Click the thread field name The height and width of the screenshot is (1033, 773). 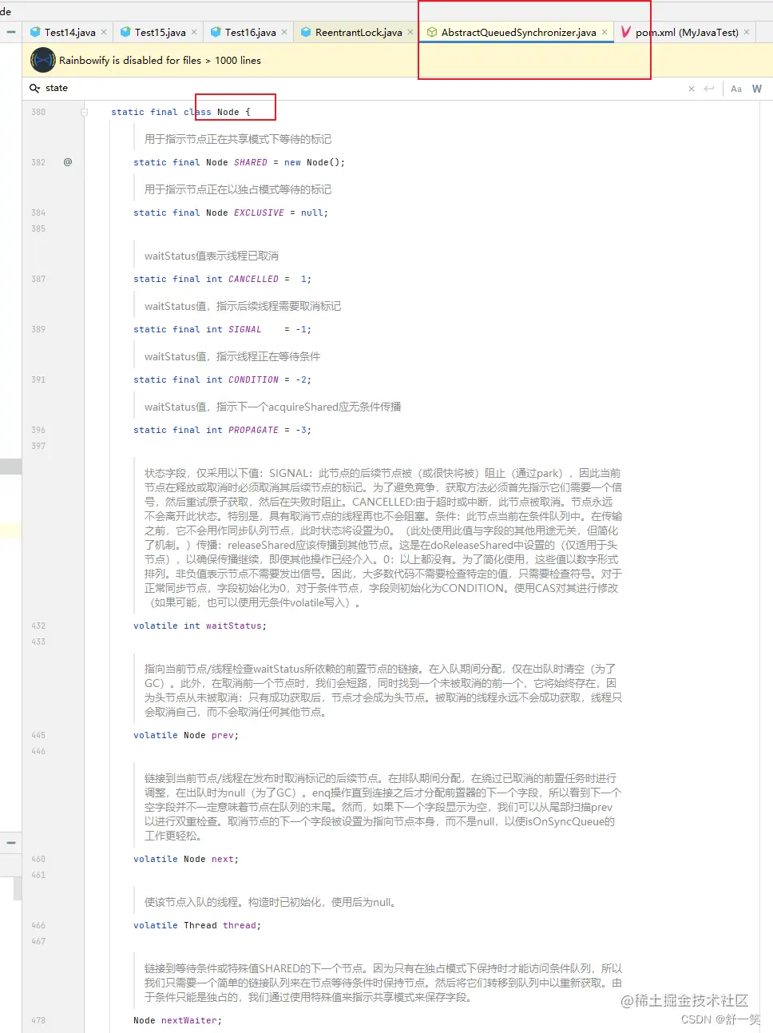(x=240, y=926)
